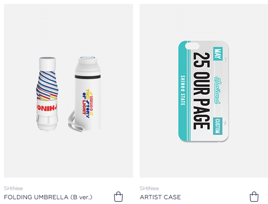This screenshot has height=204, width=268.
Task: Click the 25 OUR PAGE text on case
Action: [202, 91]
